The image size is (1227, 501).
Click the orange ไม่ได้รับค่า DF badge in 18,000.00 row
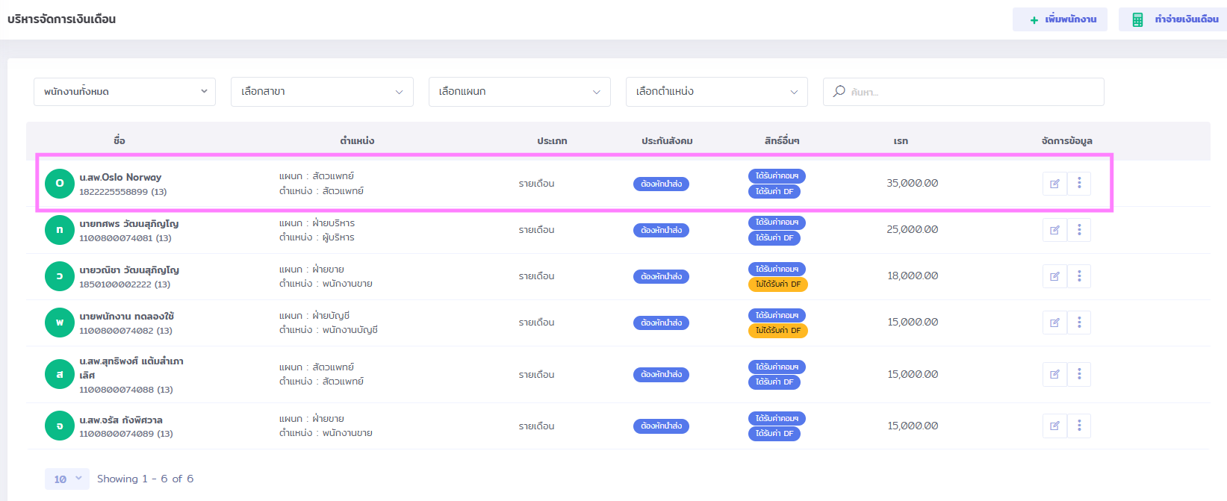tap(777, 284)
